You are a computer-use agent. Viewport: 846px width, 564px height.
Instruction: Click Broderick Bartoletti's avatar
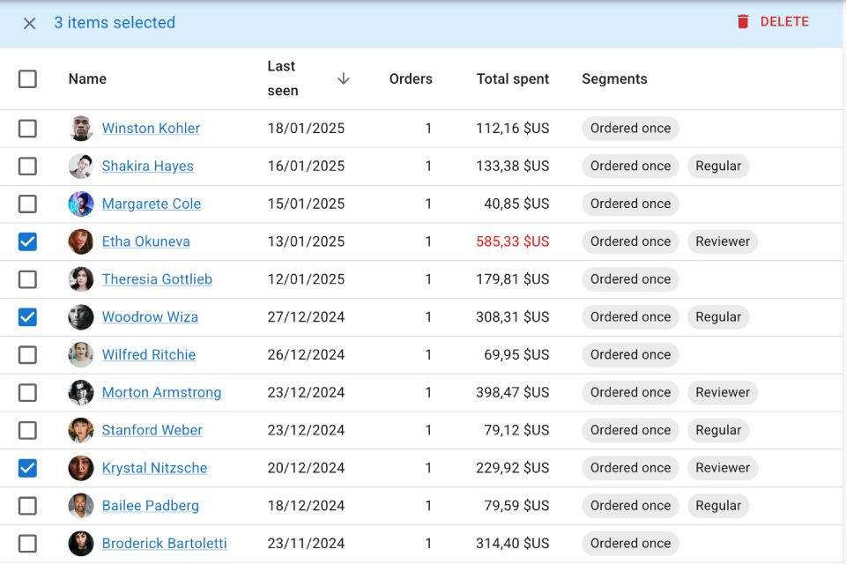point(81,544)
